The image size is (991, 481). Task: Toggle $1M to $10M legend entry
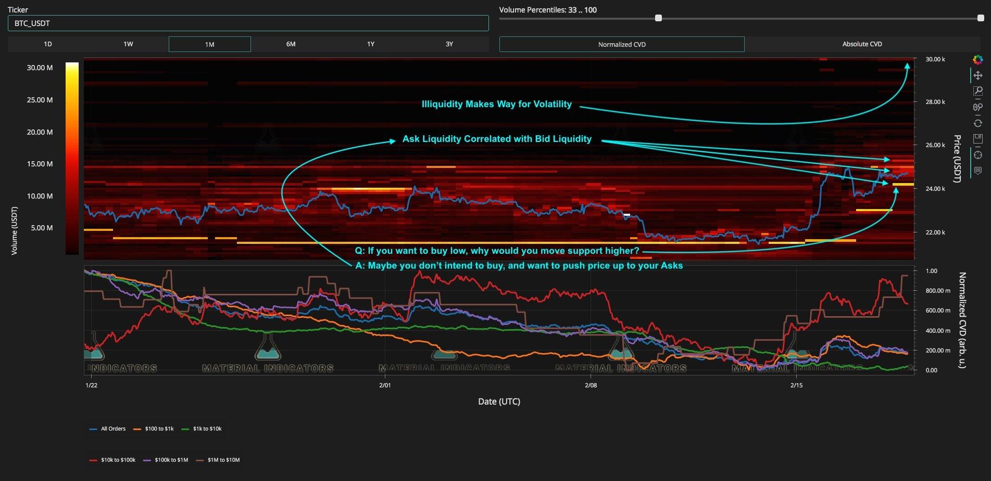pyautogui.click(x=218, y=460)
